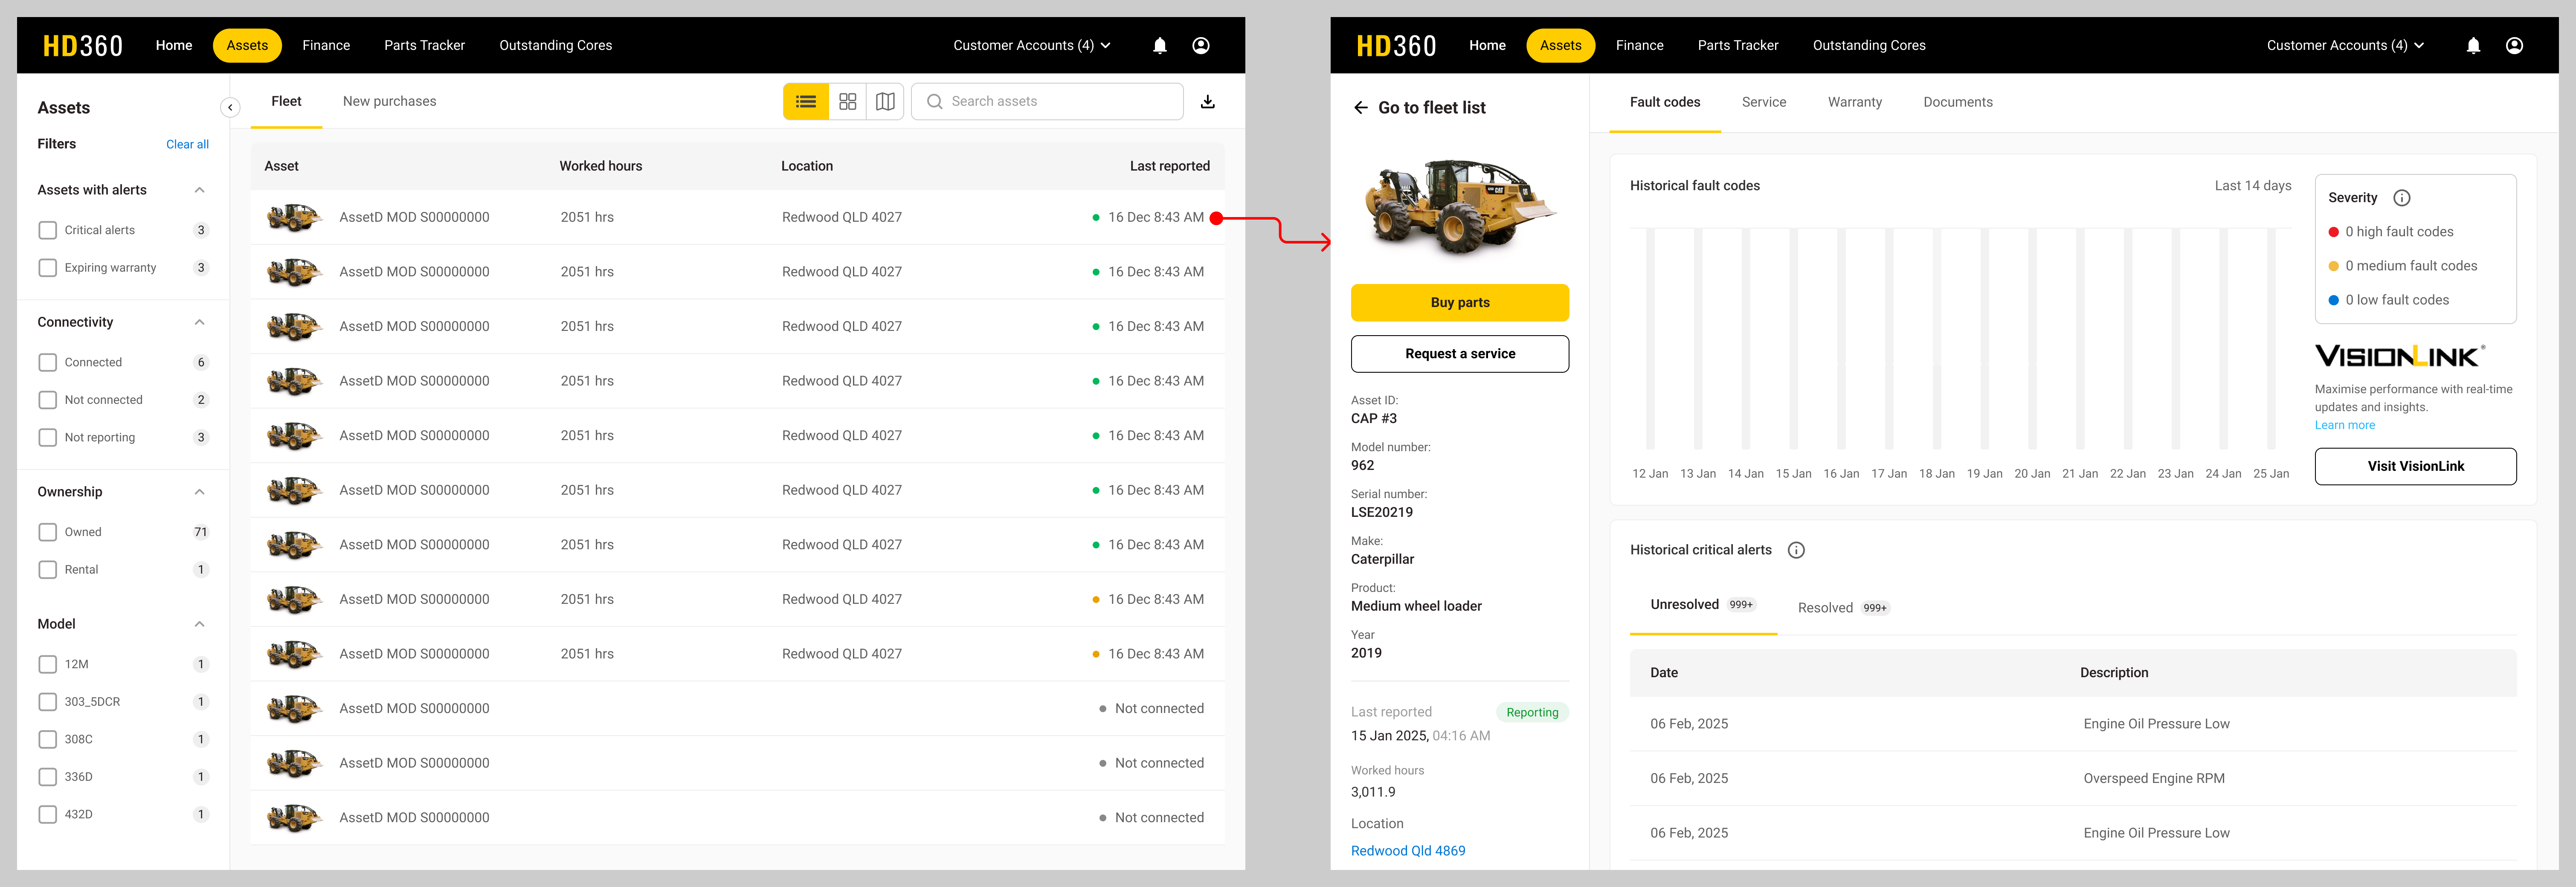Image resolution: width=2576 pixels, height=887 pixels.
Task: Open Finance menu in left window
Action: (x=326, y=45)
